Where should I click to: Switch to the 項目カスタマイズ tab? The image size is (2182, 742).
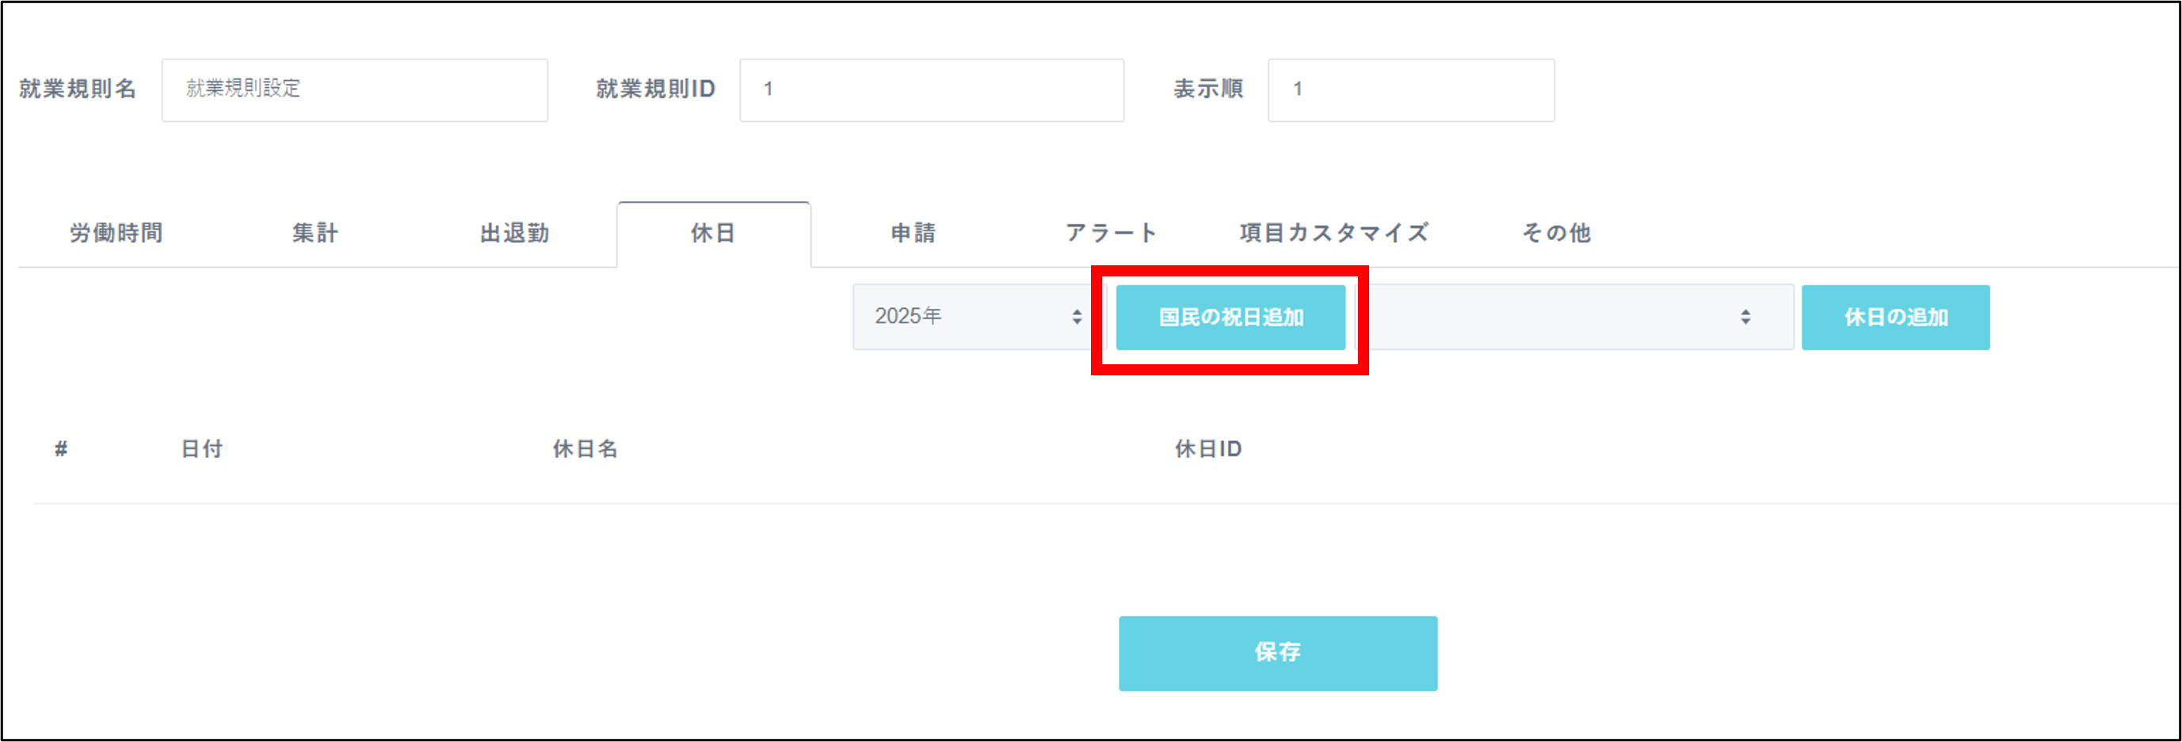pyautogui.click(x=1335, y=233)
